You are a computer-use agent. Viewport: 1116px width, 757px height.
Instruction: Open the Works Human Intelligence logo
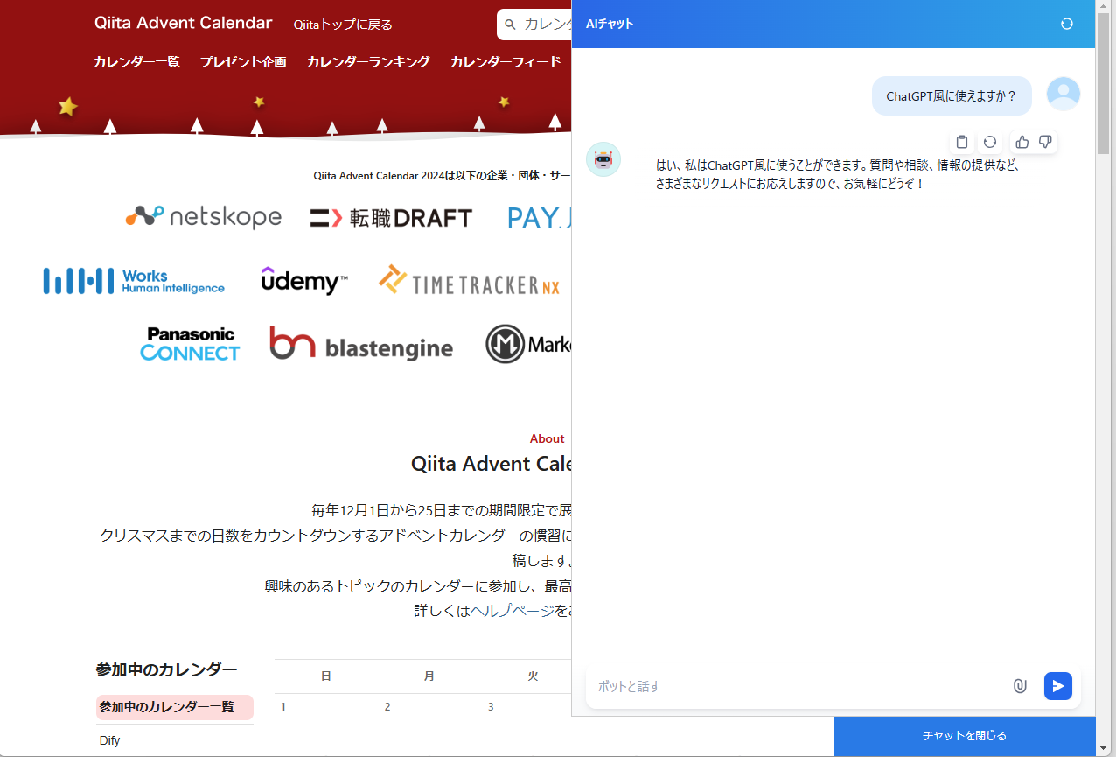pos(134,281)
